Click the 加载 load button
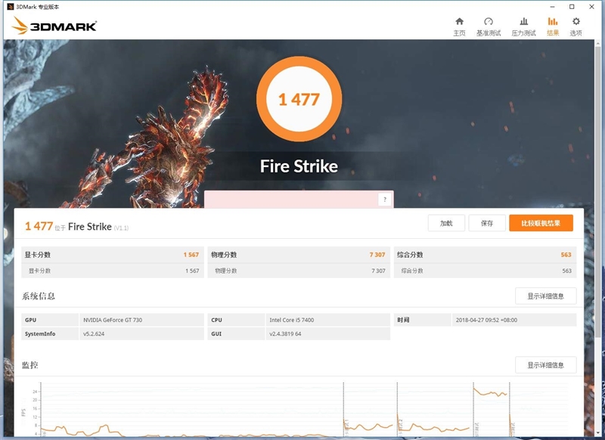Image resolution: width=605 pixels, height=440 pixels. [446, 223]
